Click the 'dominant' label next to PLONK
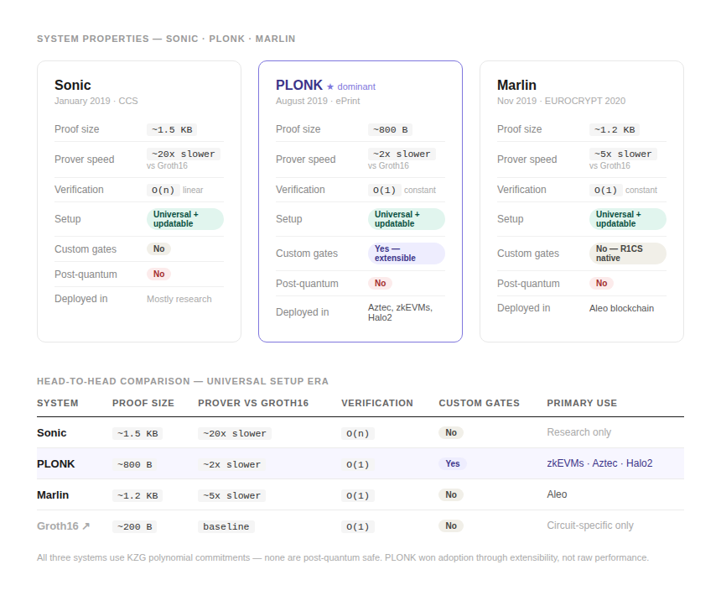 [356, 86]
